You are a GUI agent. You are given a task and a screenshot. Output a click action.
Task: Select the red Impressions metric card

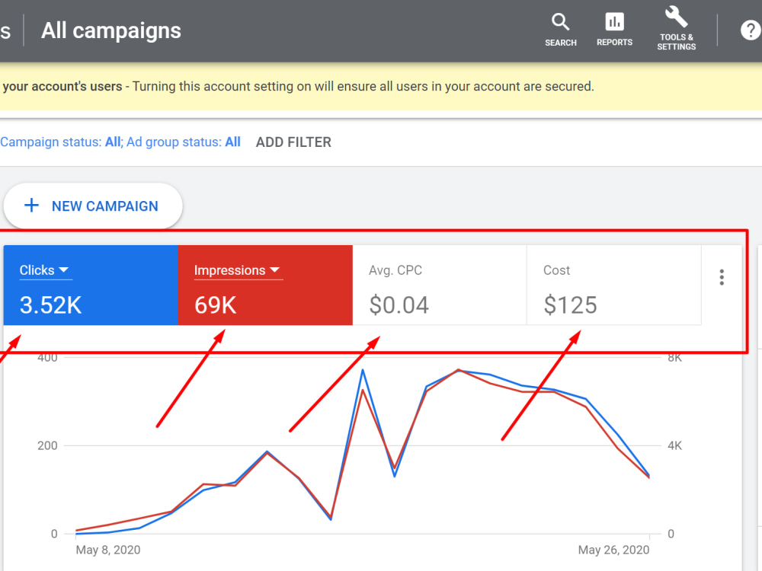[265, 285]
